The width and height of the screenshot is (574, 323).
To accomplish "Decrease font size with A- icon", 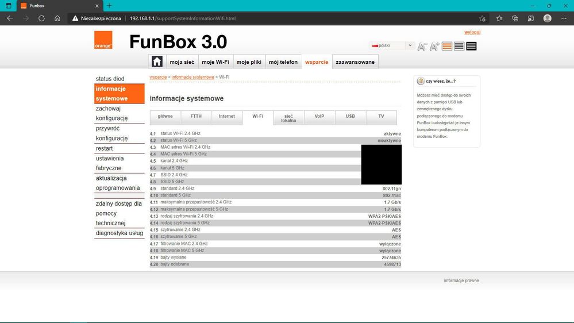I will pos(422,47).
